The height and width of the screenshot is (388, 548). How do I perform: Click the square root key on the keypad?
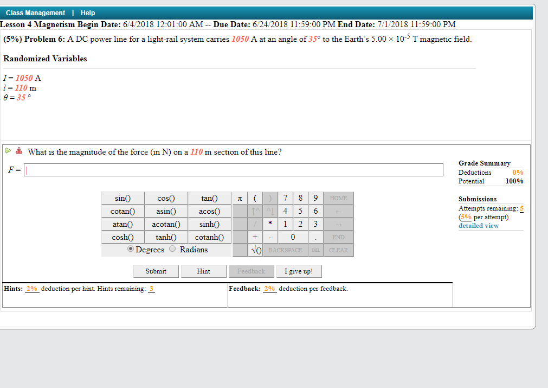(x=255, y=250)
